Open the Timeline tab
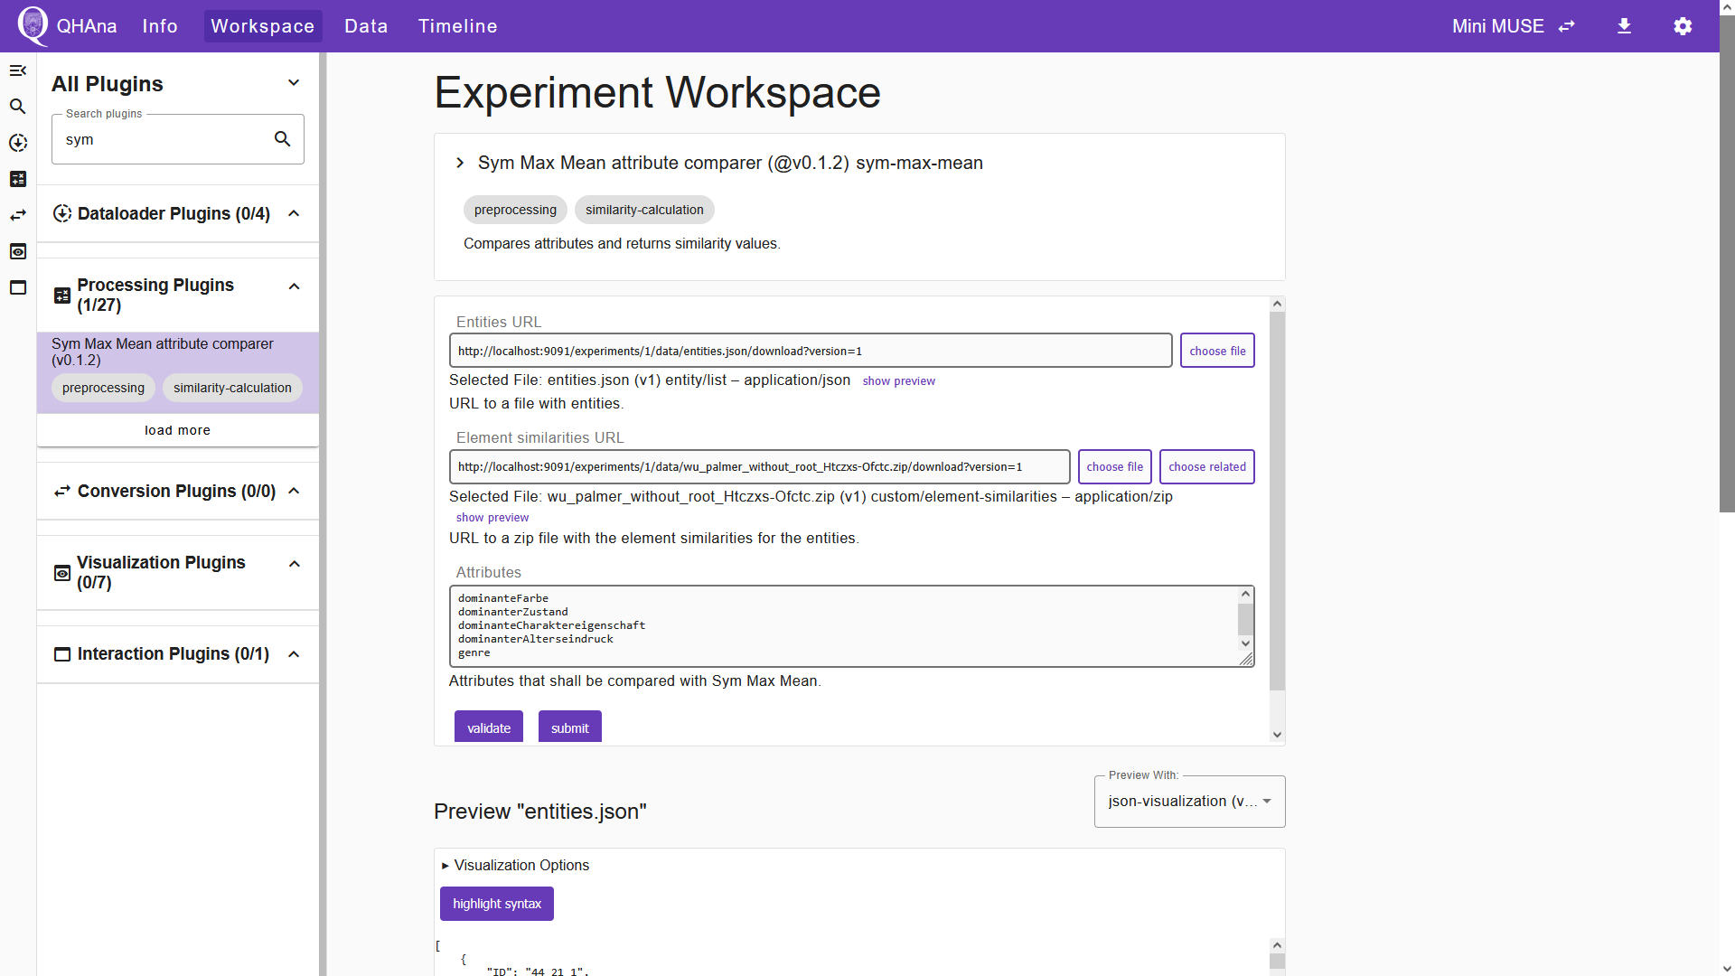This screenshot has height=976, width=1735. 458,26
